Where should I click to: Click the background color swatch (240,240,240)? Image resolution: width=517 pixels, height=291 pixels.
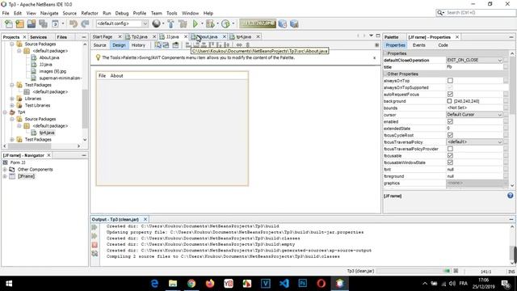[449, 101]
